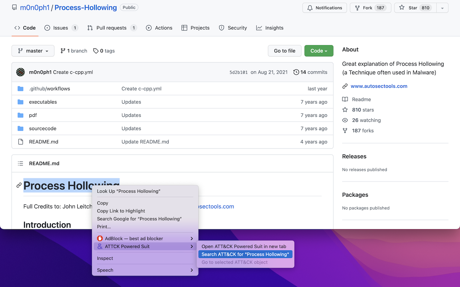Switch to the Code tab

point(25,28)
